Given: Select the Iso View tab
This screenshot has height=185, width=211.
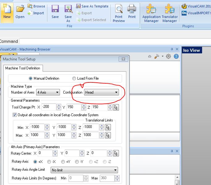Looking at the screenshot, I should pos(192,50).
